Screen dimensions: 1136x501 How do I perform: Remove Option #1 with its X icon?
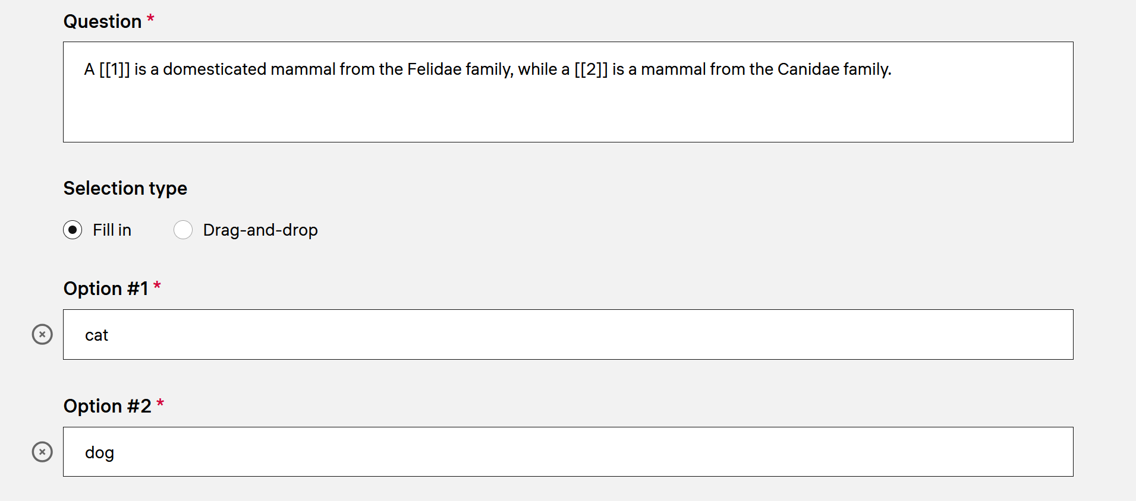(42, 334)
